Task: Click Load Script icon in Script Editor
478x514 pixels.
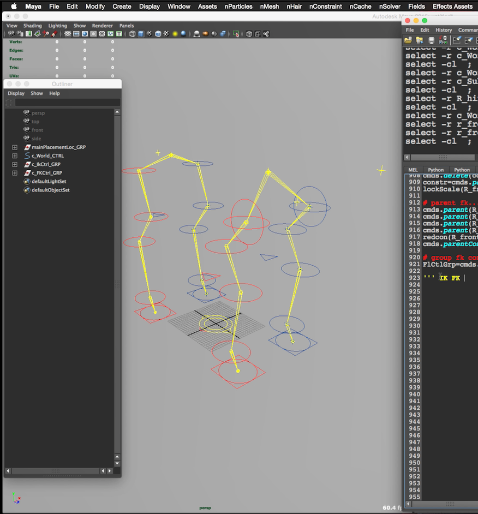Action: [x=408, y=40]
